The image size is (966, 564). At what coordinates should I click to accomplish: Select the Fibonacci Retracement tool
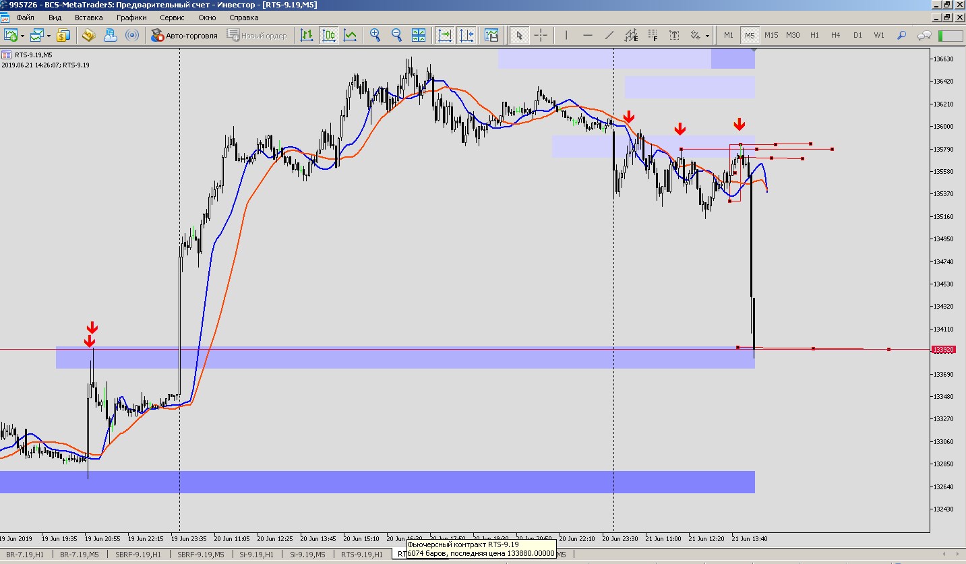[653, 35]
